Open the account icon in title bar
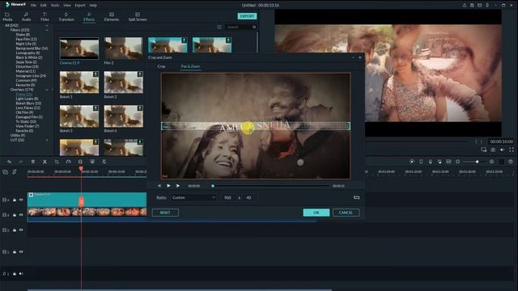The image size is (518, 291). (x=464, y=6)
